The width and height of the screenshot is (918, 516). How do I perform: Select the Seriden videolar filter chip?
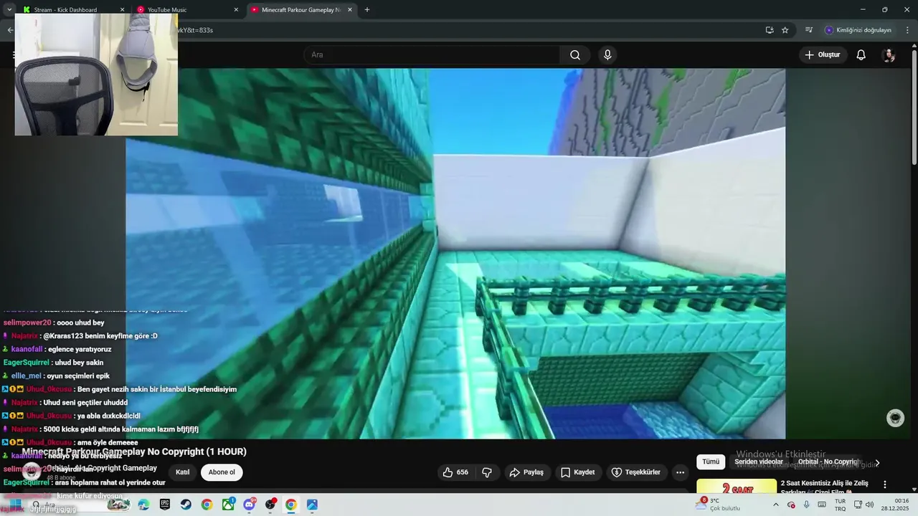click(x=759, y=462)
